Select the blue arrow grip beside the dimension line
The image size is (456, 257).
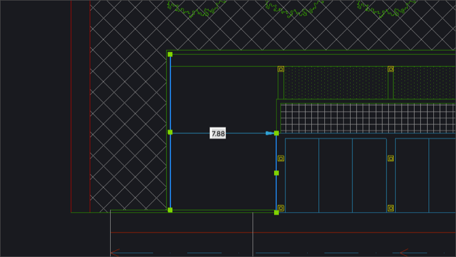[269, 133]
